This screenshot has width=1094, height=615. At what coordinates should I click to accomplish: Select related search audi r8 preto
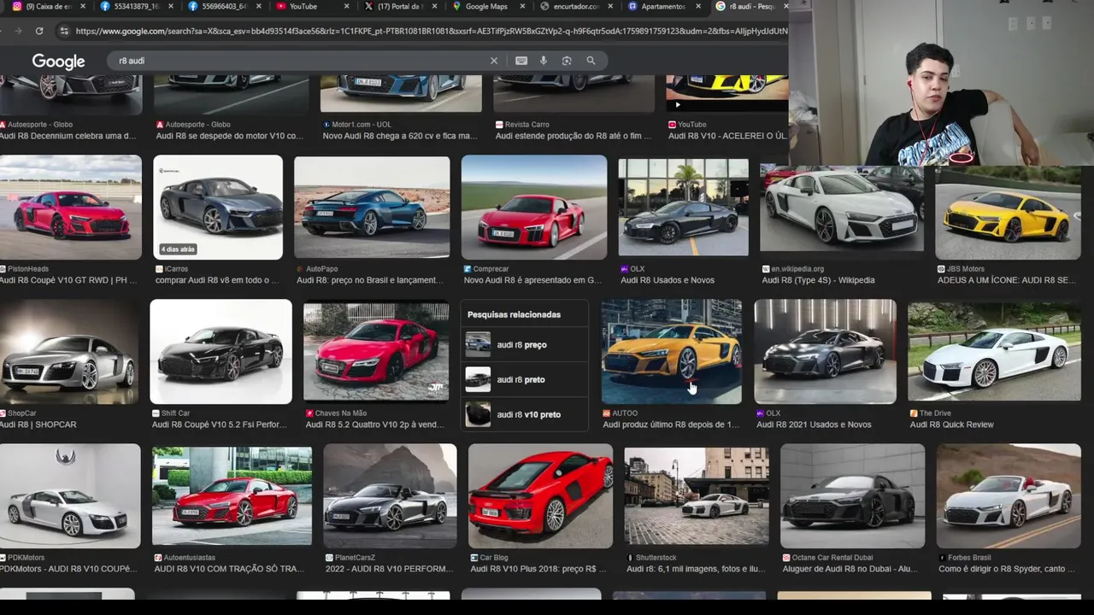point(524,379)
